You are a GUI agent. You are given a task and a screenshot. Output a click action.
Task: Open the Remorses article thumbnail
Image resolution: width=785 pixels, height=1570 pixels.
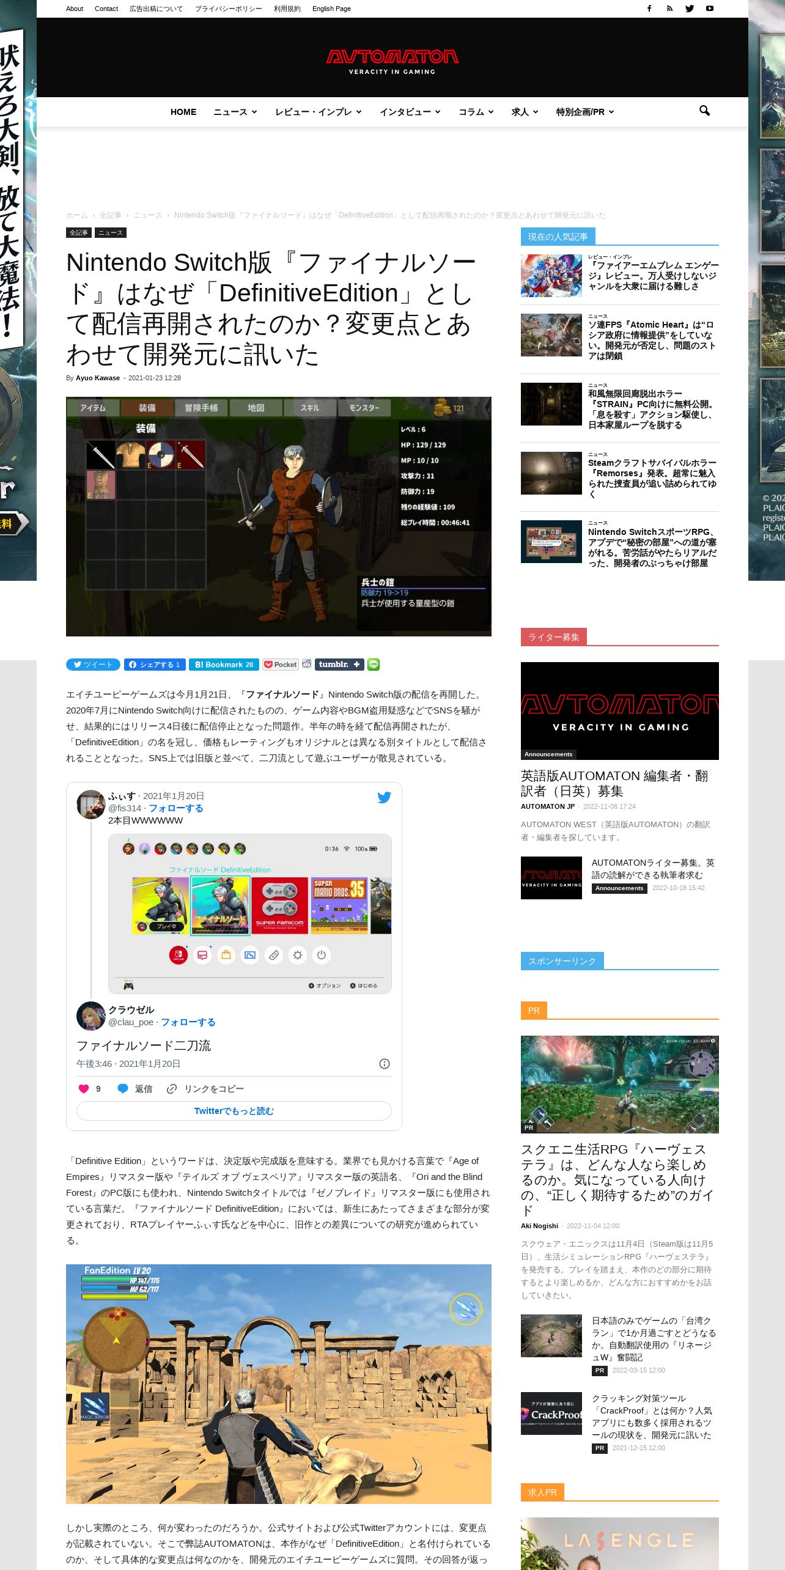pos(551,473)
